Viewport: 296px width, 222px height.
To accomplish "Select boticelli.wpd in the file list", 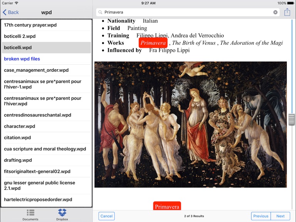I will [46, 47].
